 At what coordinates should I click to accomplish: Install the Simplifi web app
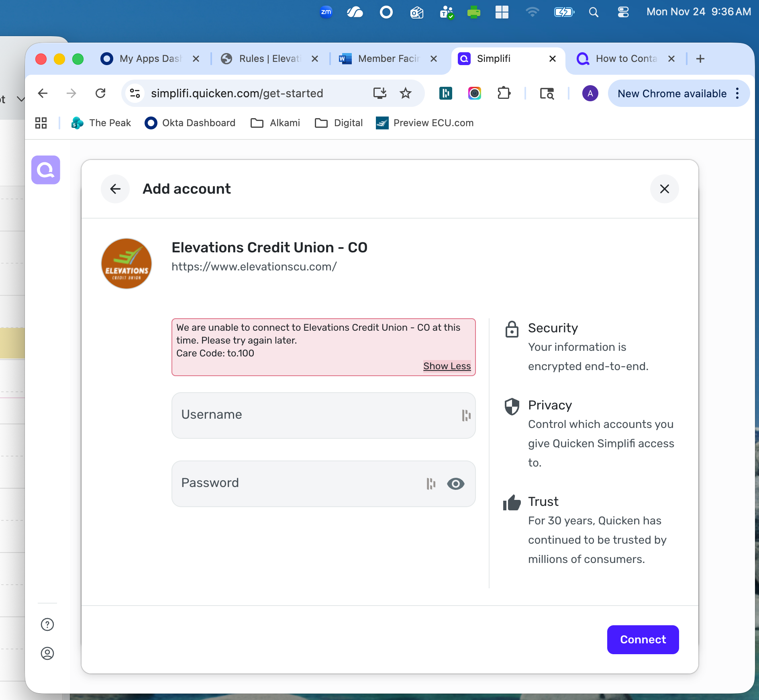pyautogui.click(x=379, y=93)
